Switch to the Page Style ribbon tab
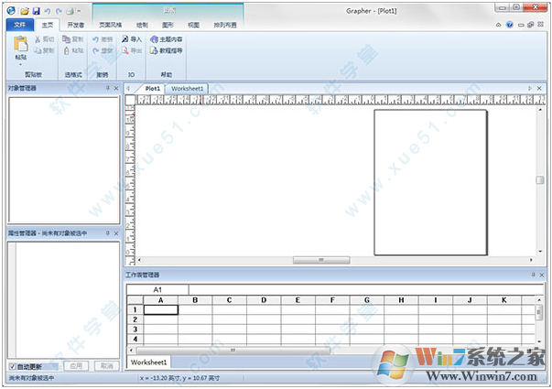The width and height of the screenshot is (552, 389). click(110, 25)
